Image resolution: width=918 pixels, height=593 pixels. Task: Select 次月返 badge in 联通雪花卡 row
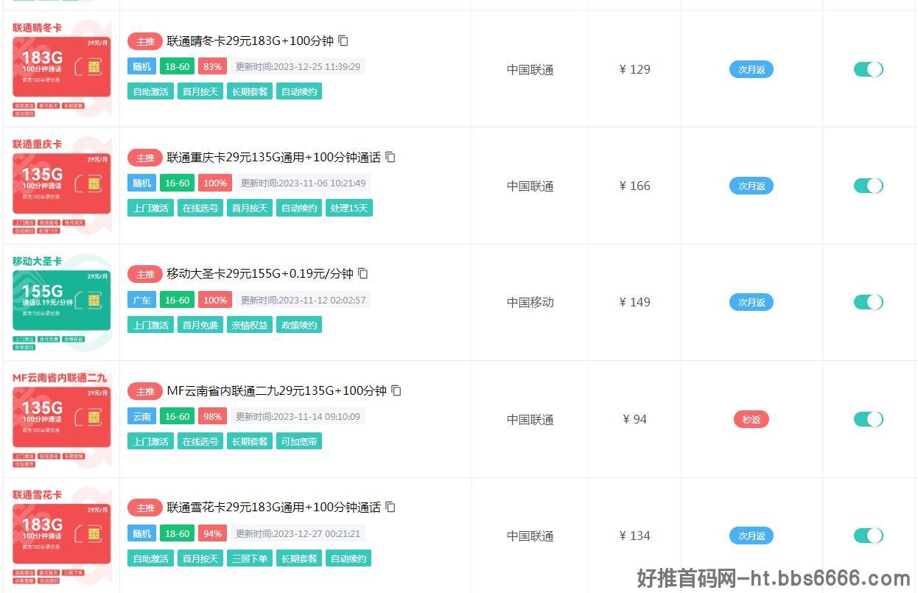[x=751, y=536]
